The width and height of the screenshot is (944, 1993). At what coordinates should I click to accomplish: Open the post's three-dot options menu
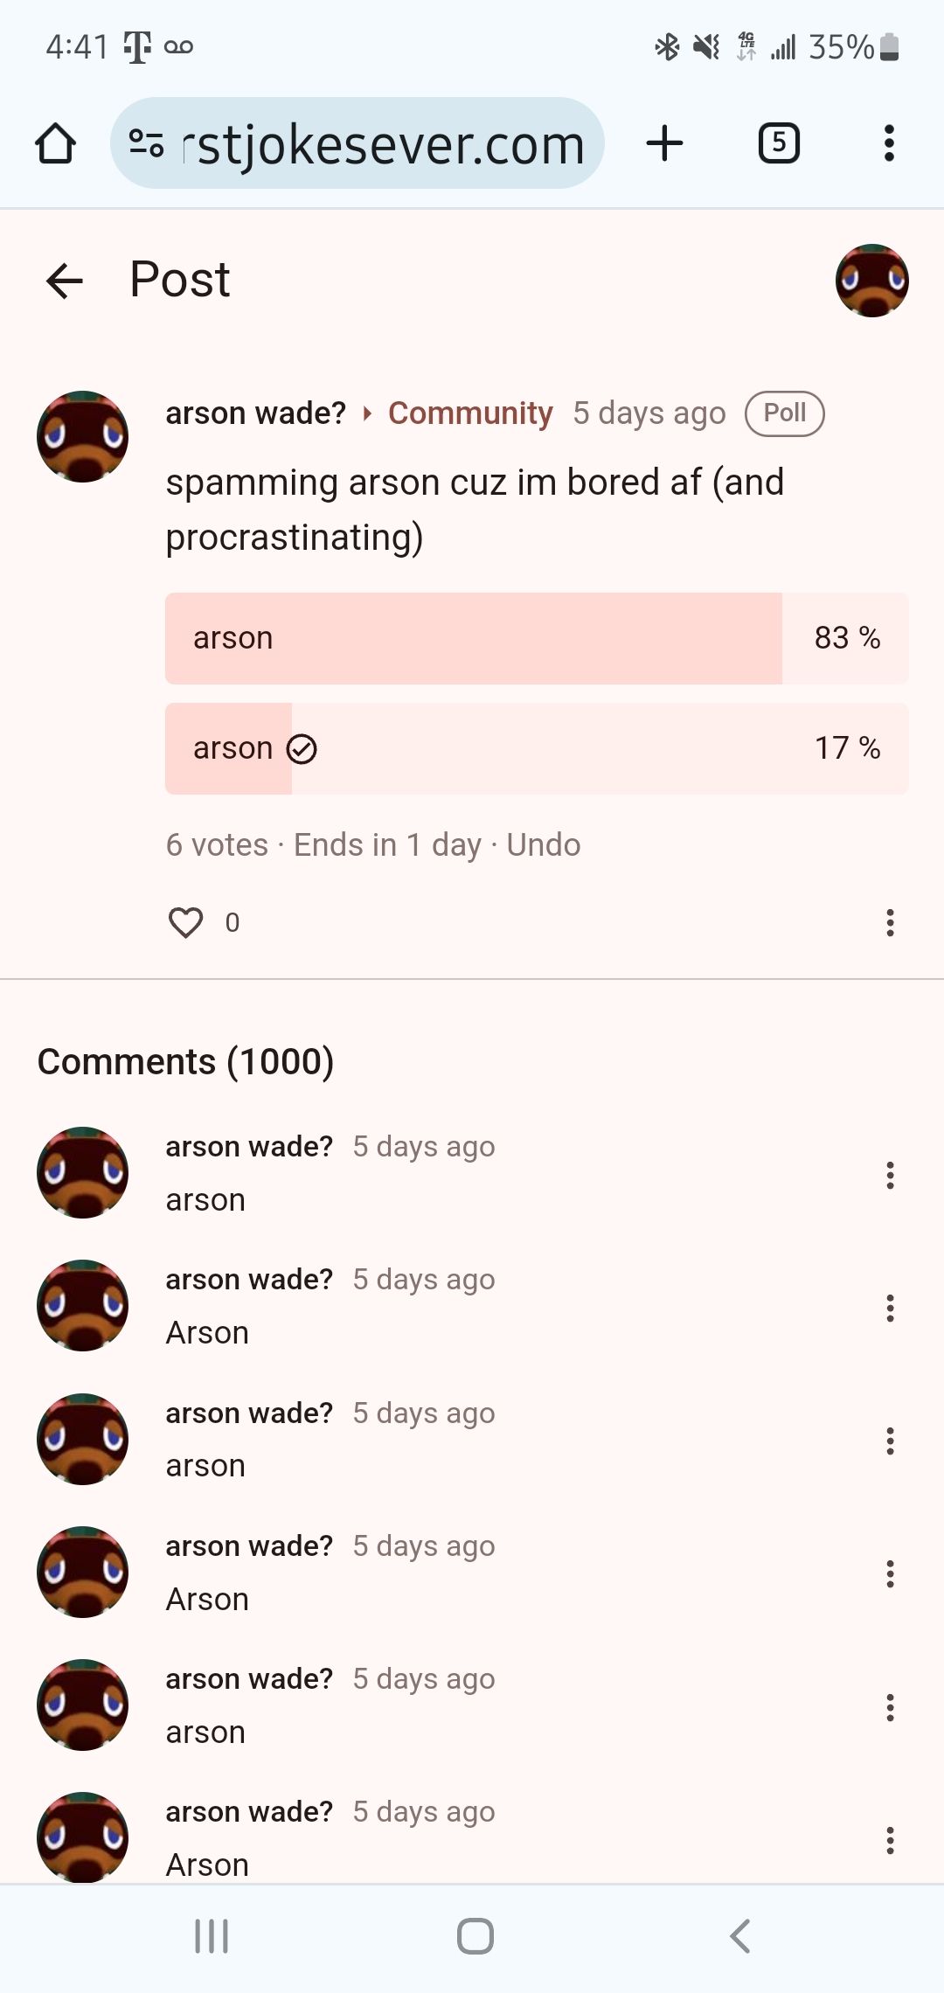point(890,922)
